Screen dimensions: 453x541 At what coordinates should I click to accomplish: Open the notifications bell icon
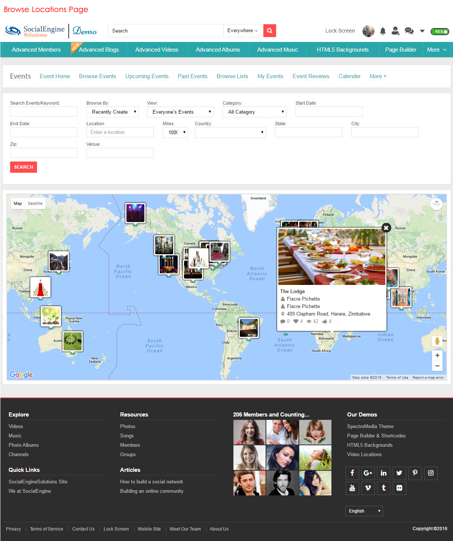383,31
